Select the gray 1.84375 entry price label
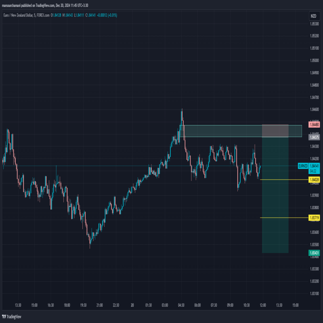 (x=315, y=137)
